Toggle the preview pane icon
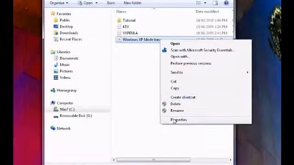This screenshot has height=165, width=294. click(x=215, y=3)
